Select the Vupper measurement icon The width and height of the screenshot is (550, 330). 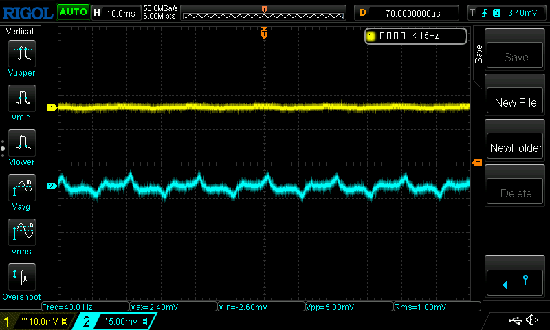click(x=22, y=54)
